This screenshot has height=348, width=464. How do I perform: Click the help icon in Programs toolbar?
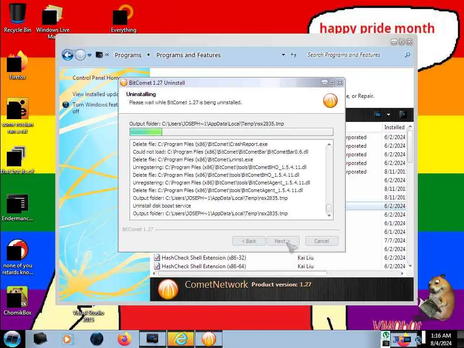coord(402,115)
